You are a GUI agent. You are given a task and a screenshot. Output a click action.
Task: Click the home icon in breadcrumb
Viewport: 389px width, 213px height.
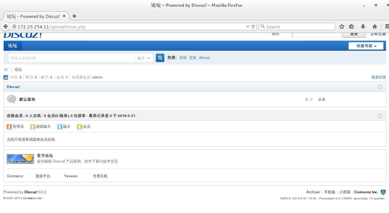click(6, 70)
